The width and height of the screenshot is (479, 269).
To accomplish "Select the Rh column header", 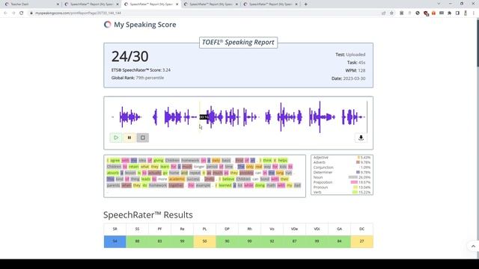I will (249, 229).
